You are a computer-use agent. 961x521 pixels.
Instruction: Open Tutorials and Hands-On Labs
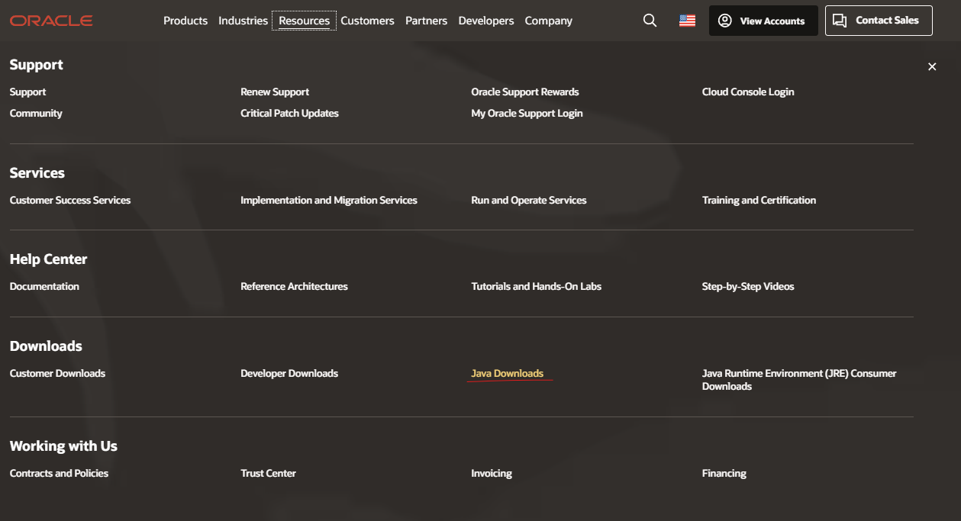pyautogui.click(x=536, y=286)
